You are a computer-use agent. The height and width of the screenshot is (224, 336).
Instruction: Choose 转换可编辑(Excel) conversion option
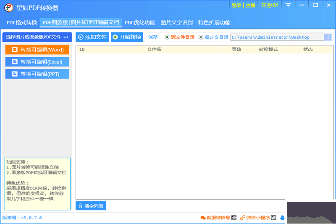pos(37,62)
